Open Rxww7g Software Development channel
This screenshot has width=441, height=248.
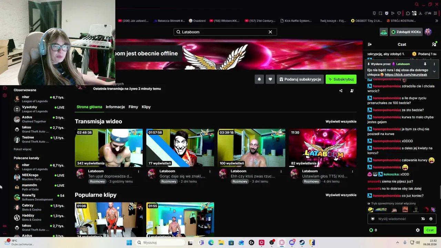click(x=39, y=197)
